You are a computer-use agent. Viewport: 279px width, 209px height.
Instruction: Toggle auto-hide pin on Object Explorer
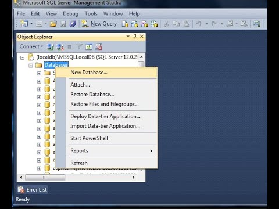tap(135, 37)
